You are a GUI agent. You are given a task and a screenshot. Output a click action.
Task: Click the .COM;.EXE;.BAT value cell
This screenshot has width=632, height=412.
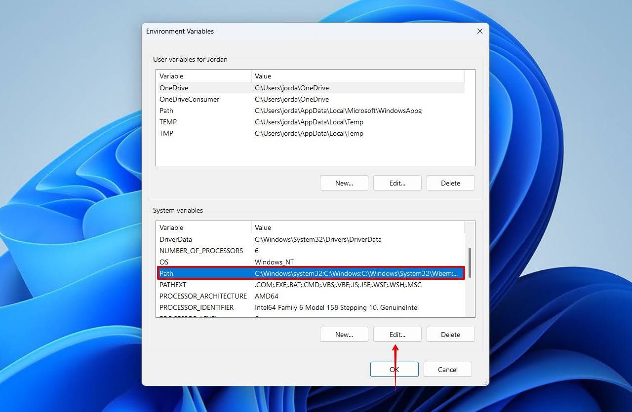[338, 285]
